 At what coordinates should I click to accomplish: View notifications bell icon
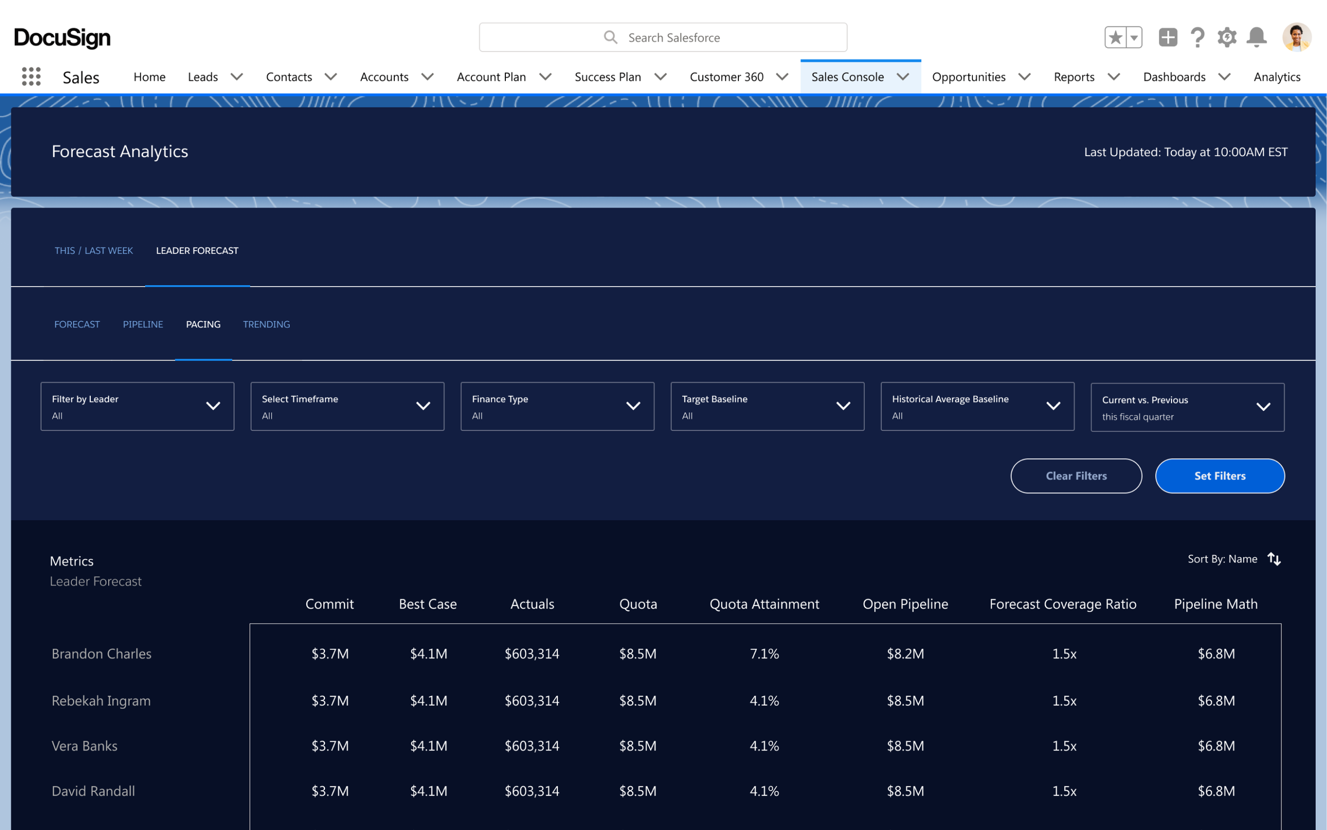(1256, 37)
